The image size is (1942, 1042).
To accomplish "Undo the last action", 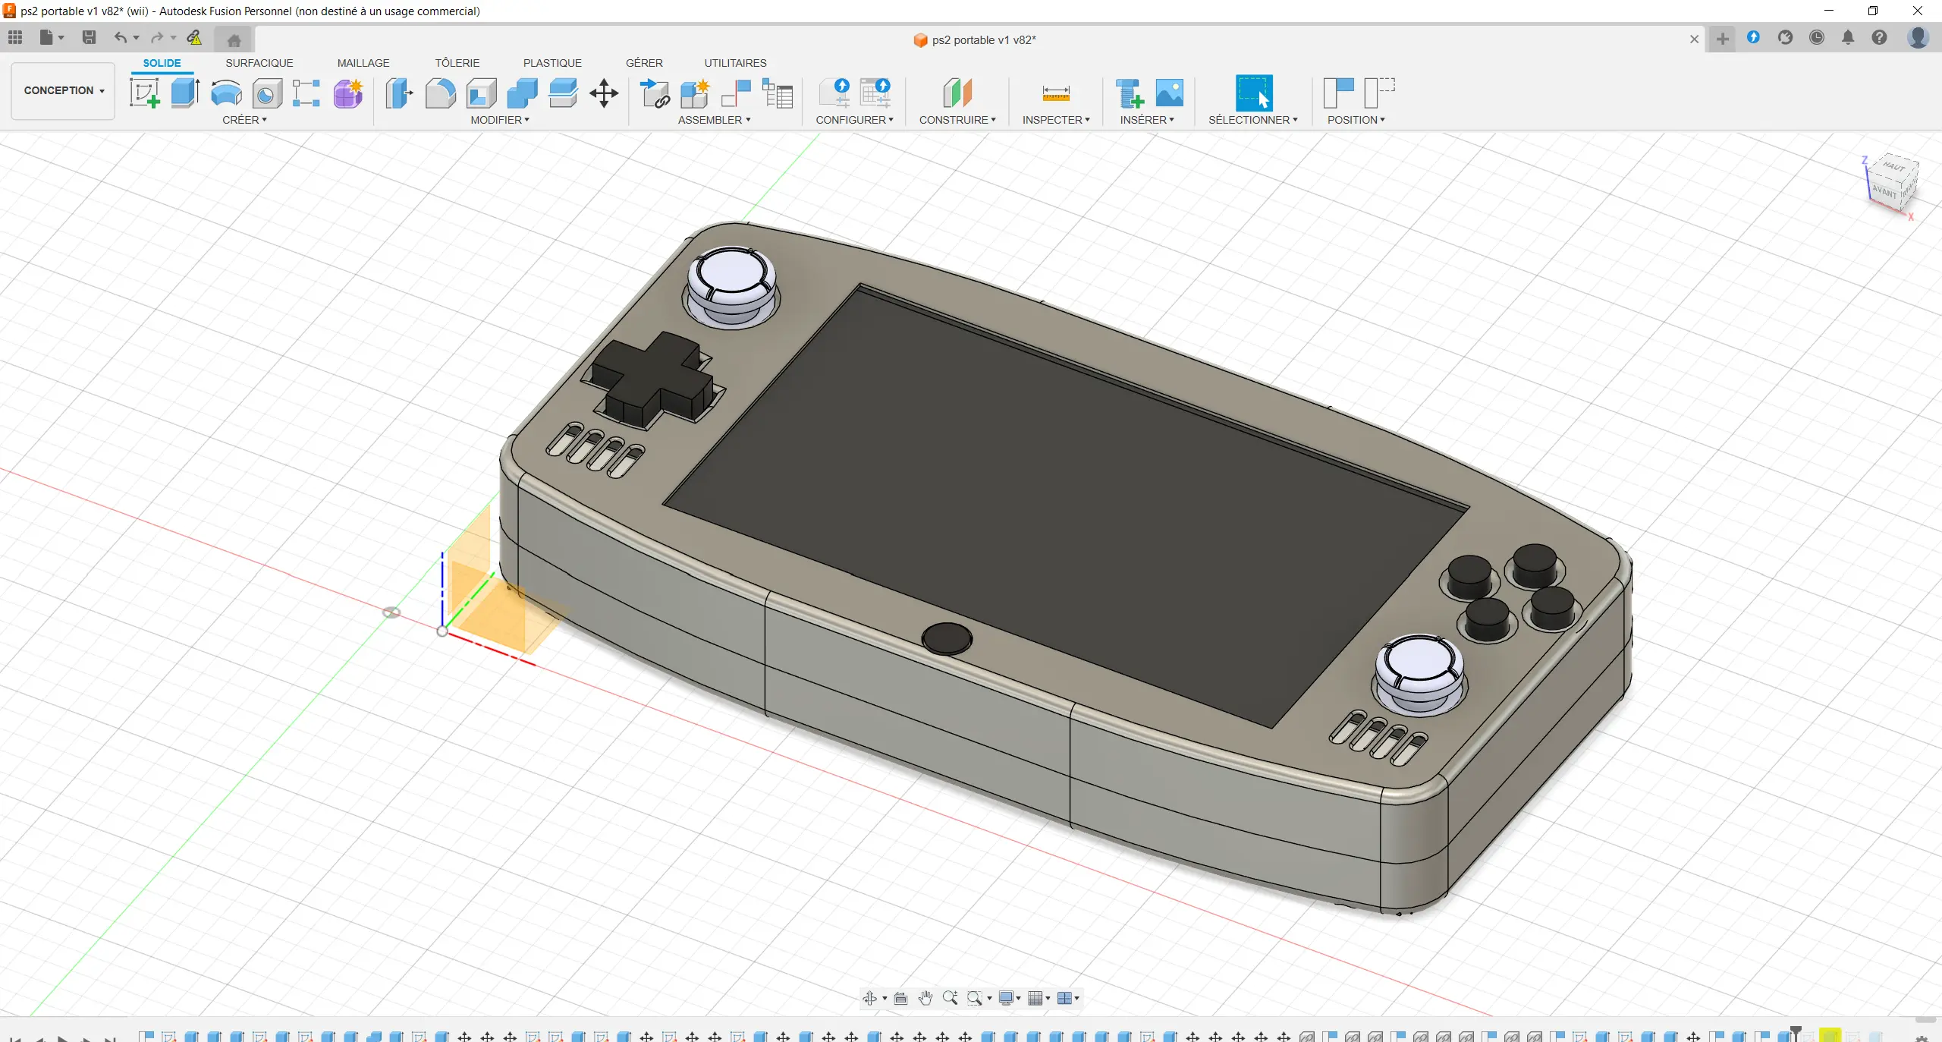I will tap(120, 37).
